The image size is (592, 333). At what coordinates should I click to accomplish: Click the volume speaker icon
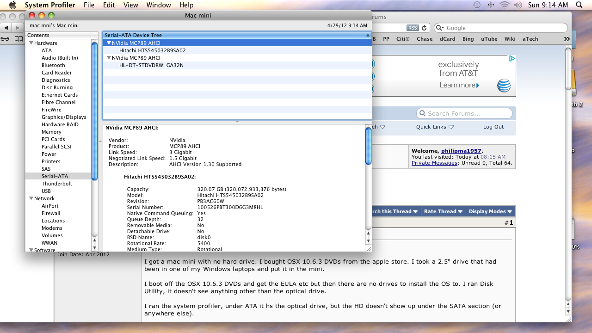(x=518, y=5)
